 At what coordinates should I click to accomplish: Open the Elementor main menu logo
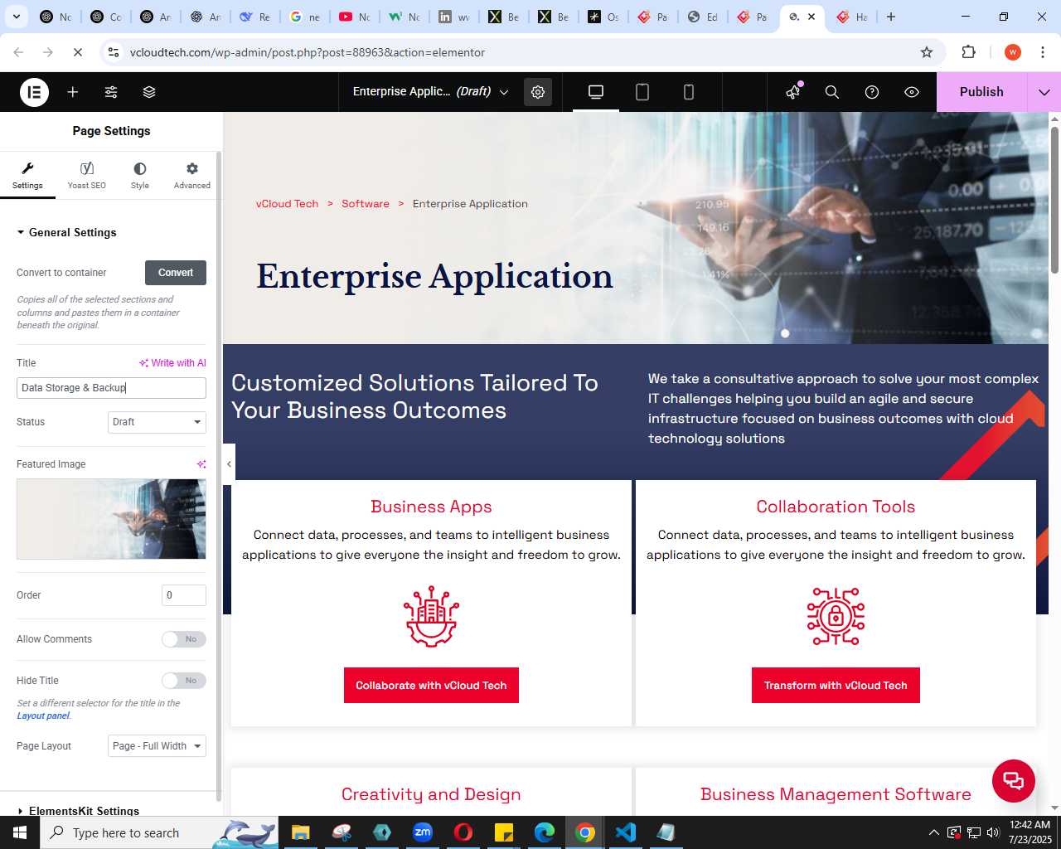34,92
